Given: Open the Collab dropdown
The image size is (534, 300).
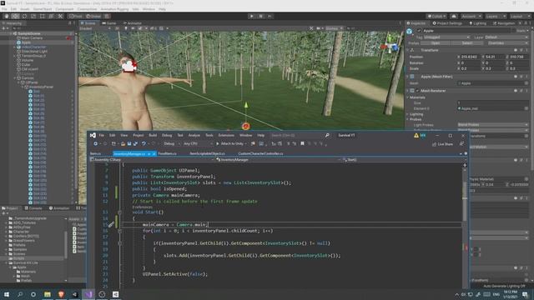Looking at the screenshot, I should [436, 16].
